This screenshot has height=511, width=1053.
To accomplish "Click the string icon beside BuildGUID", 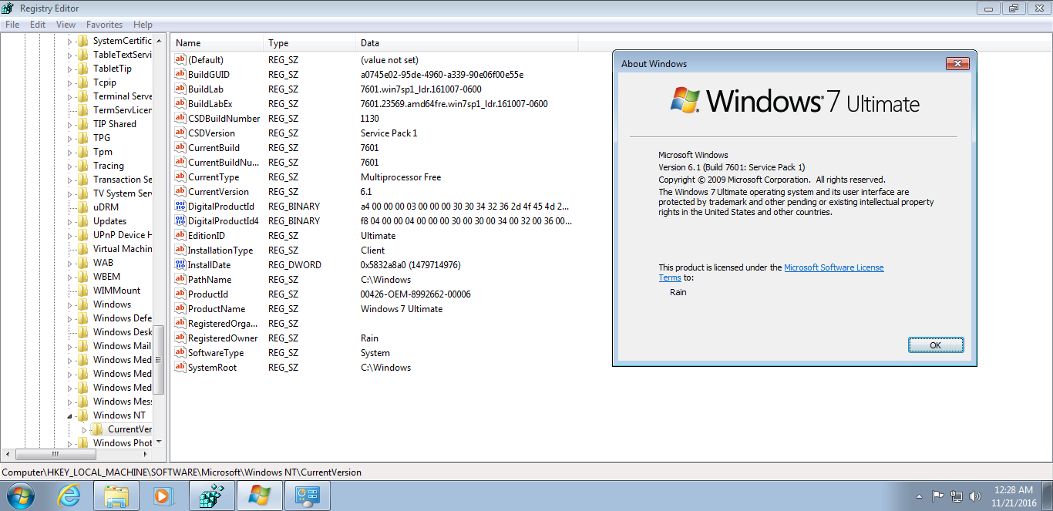I will click(180, 75).
